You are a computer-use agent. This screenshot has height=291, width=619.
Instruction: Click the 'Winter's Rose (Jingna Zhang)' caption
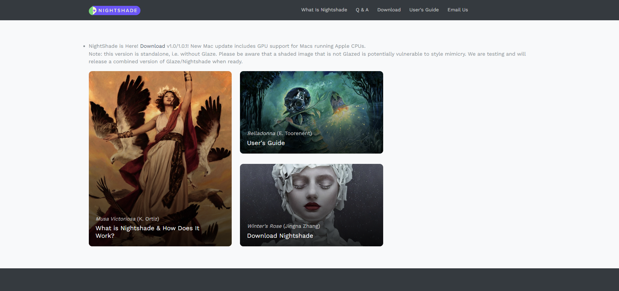[x=284, y=226]
